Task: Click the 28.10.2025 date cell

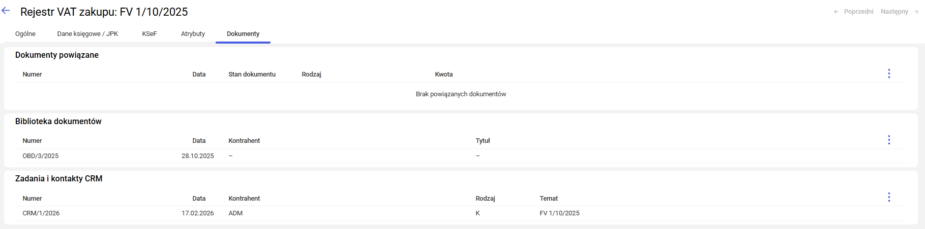Action: pyautogui.click(x=197, y=156)
